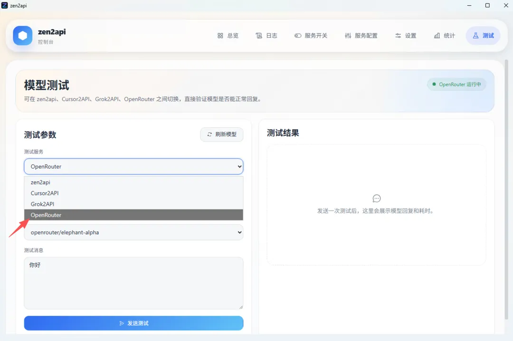Click the 测试参数 section heading

click(40, 135)
